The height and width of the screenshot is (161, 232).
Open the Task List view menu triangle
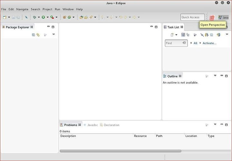click(227, 34)
